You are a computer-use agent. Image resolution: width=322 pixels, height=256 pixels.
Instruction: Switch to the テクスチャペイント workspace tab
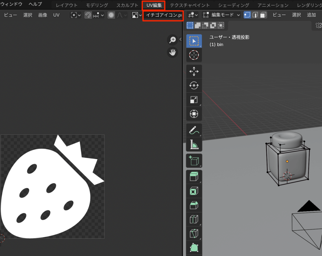(190, 5)
